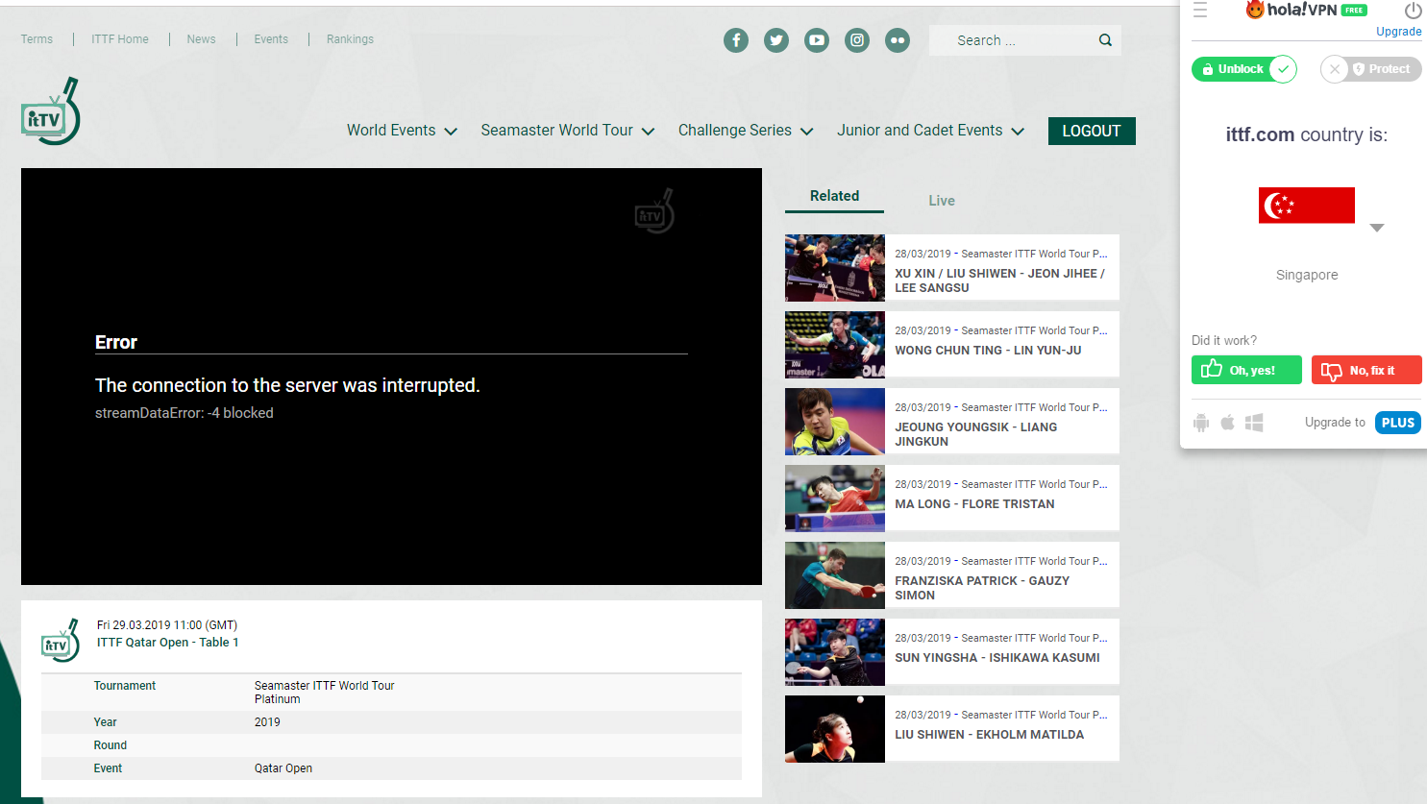
Task: Click the Singapore flag swatch
Action: (1306, 206)
